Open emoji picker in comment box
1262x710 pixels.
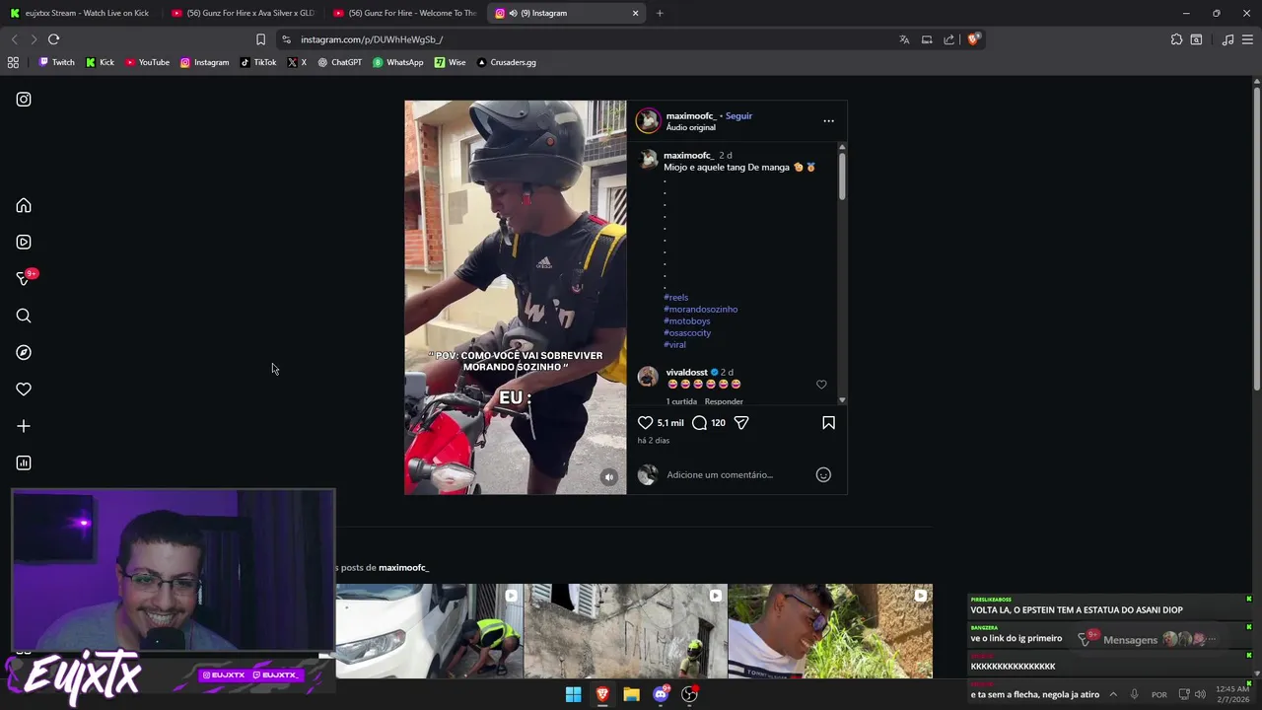[823, 474]
